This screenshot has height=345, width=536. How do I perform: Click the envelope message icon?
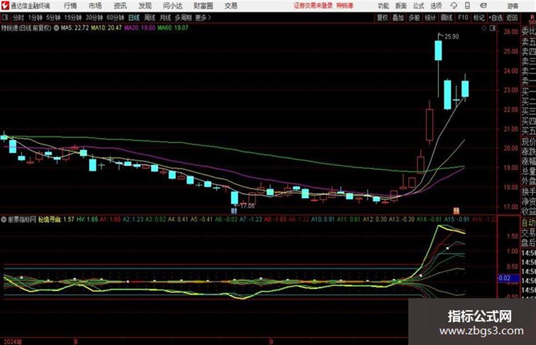click(x=483, y=6)
